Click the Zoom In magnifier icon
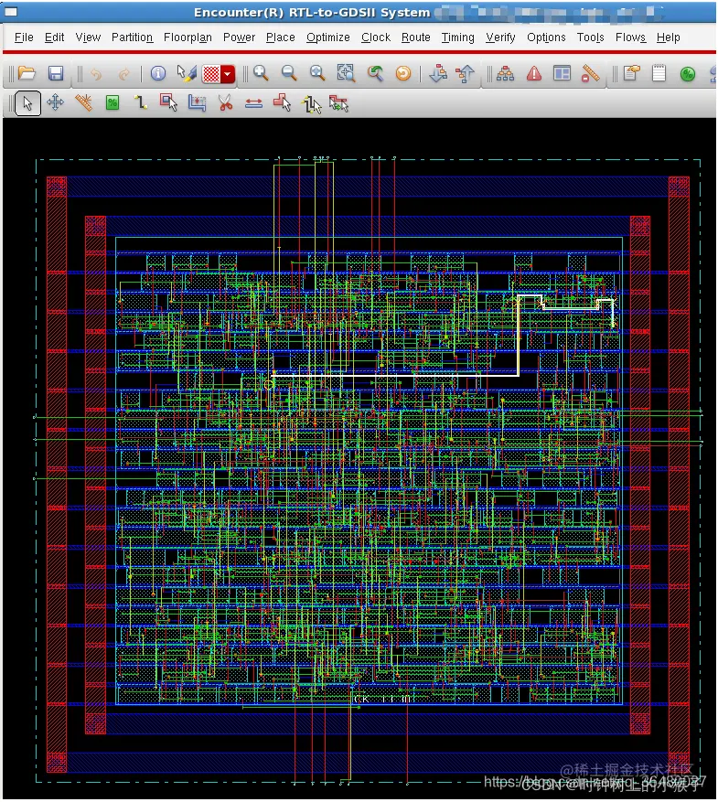Viewport: 718px width, 802px height. 261,74
